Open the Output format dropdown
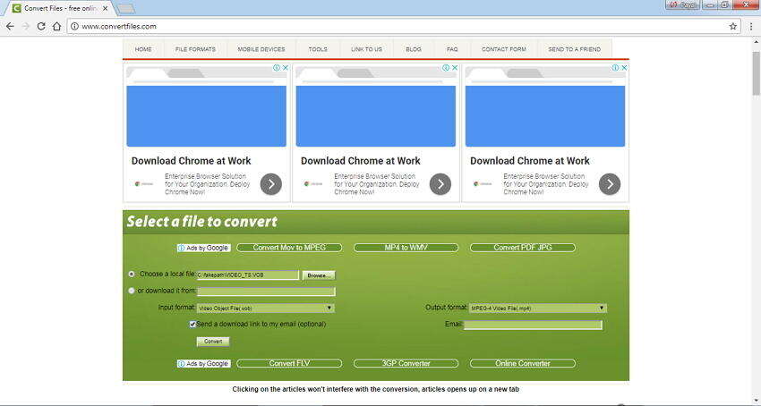The height and width of the screenshot is (406, 761). coord(538,308)
